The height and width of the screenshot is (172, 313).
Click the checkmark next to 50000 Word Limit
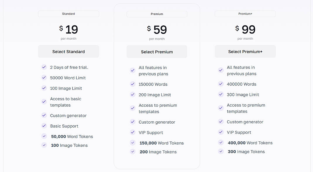click(44, 78)
